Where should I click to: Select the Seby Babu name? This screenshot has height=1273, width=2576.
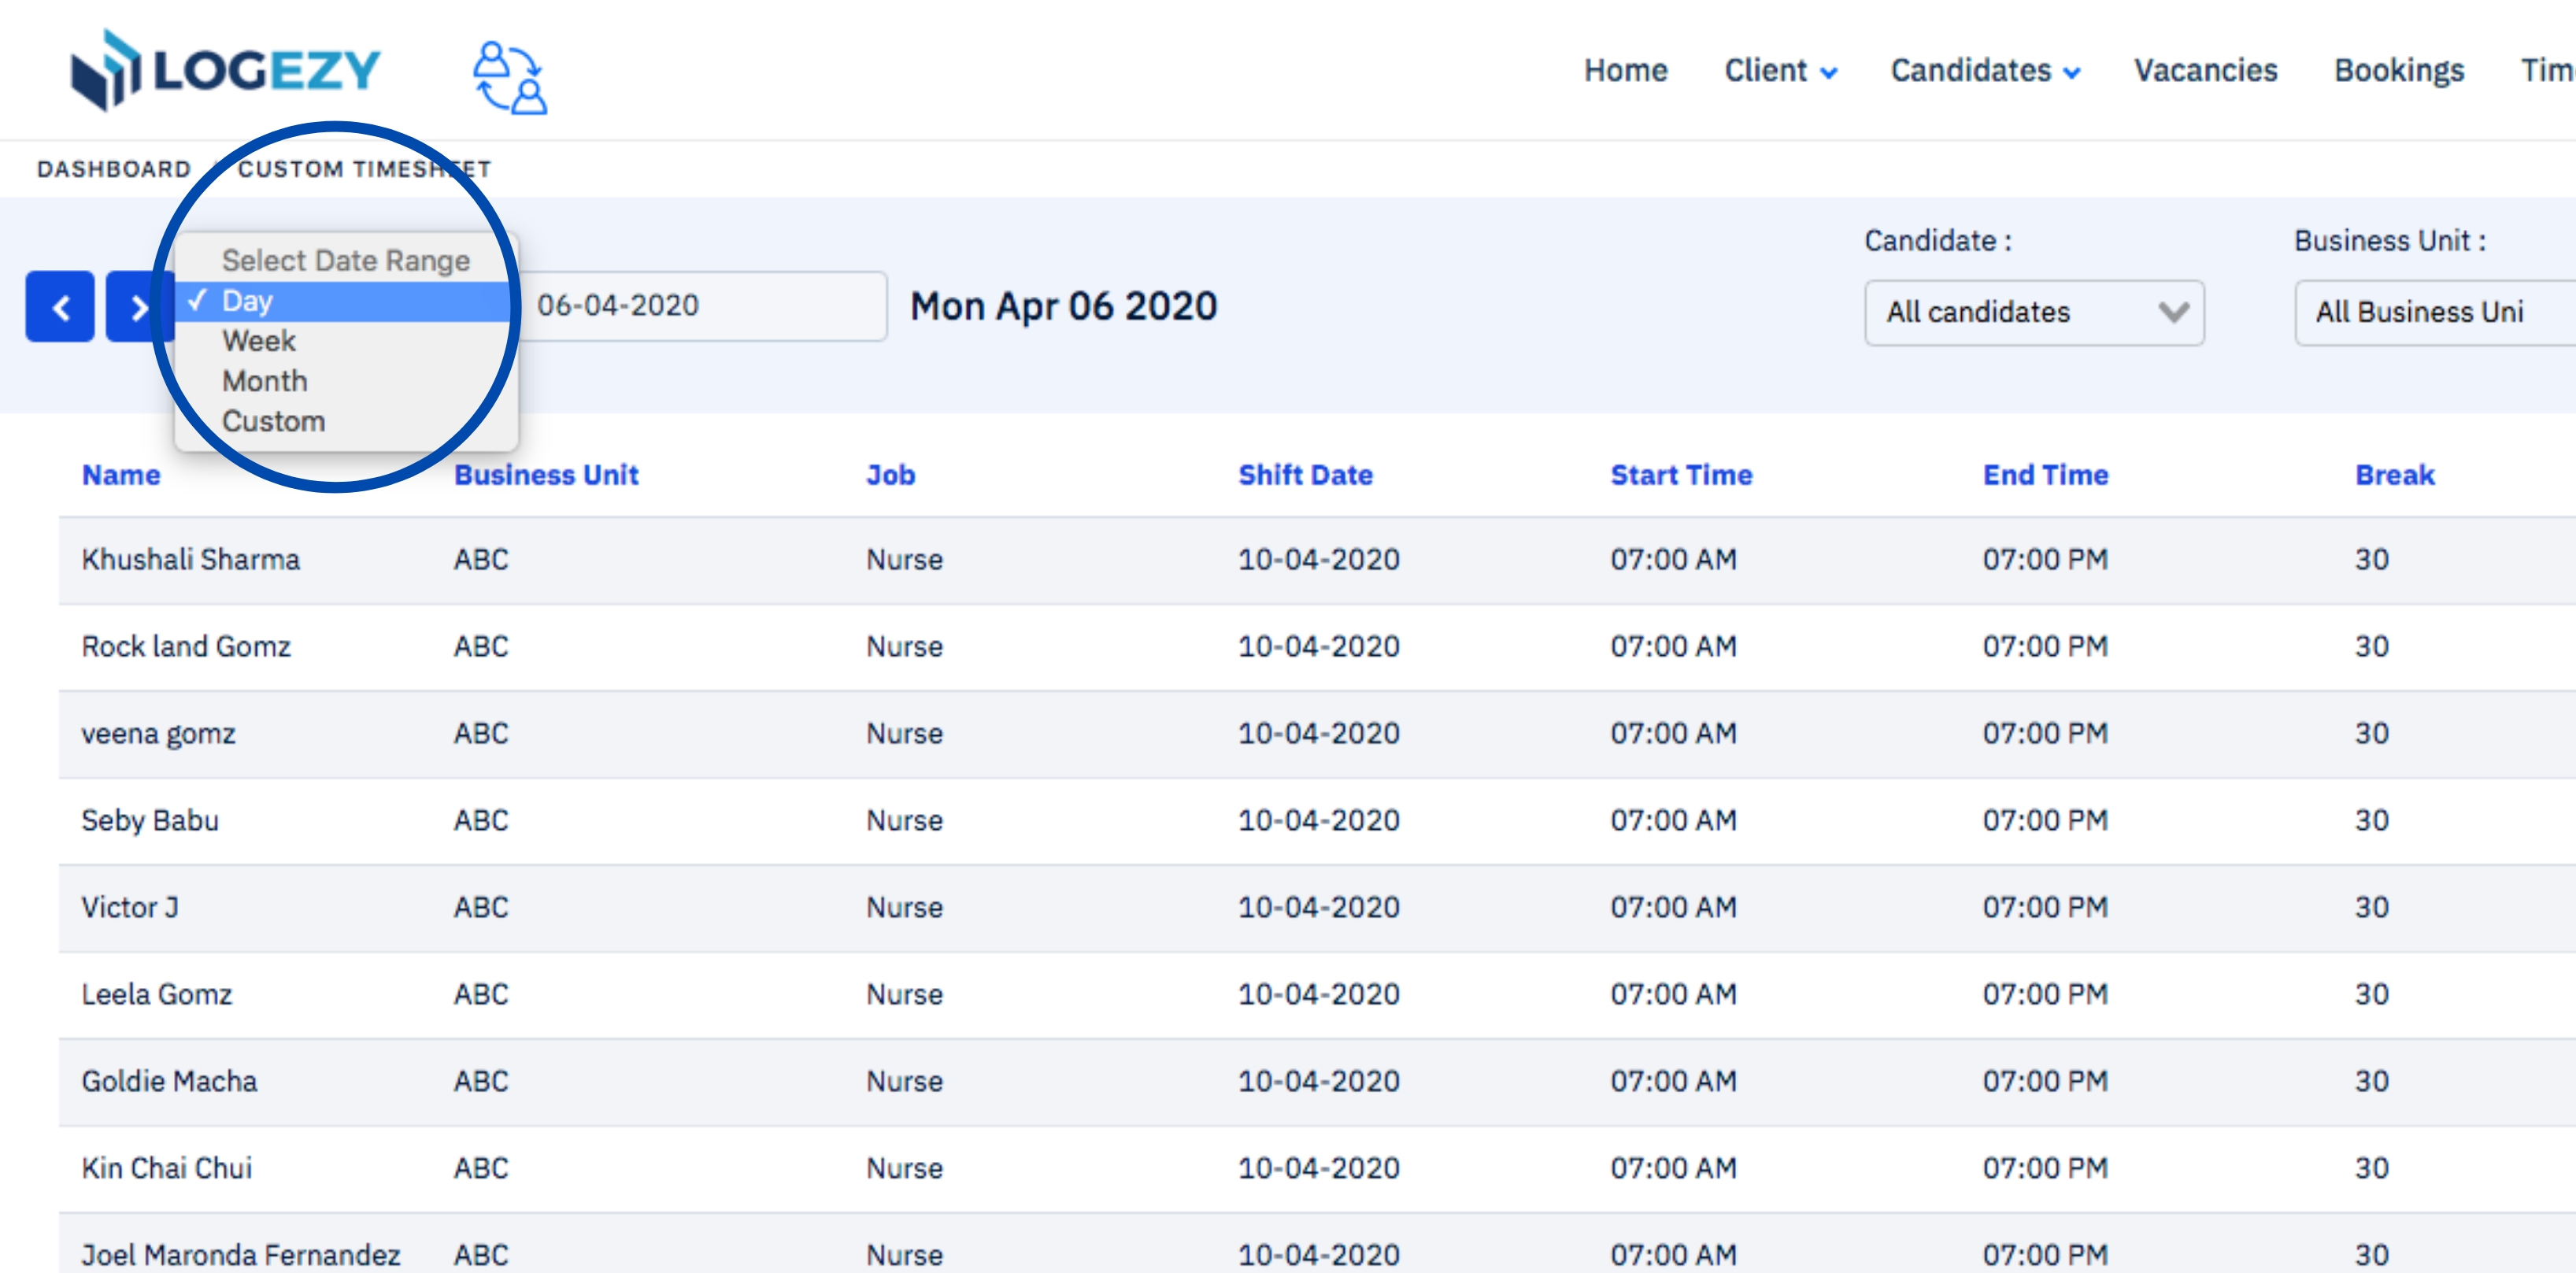150,820
